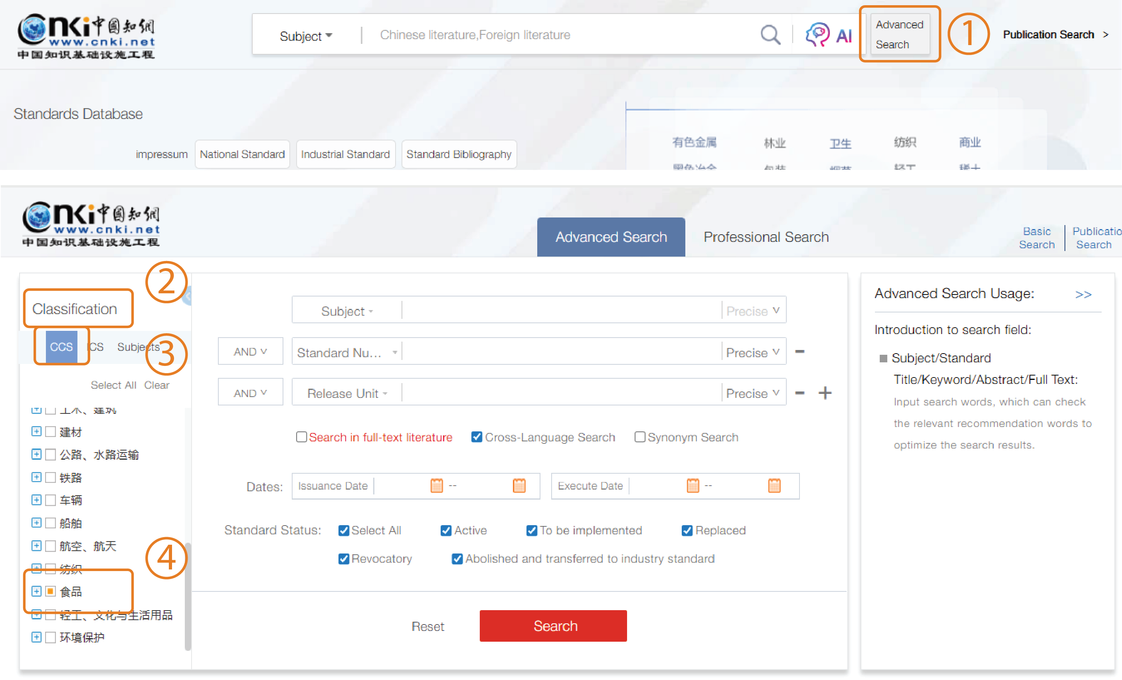The width and height of the screenshot is (1122, 680).
Task: Click the National Standard link
Action: click(242, 154)
